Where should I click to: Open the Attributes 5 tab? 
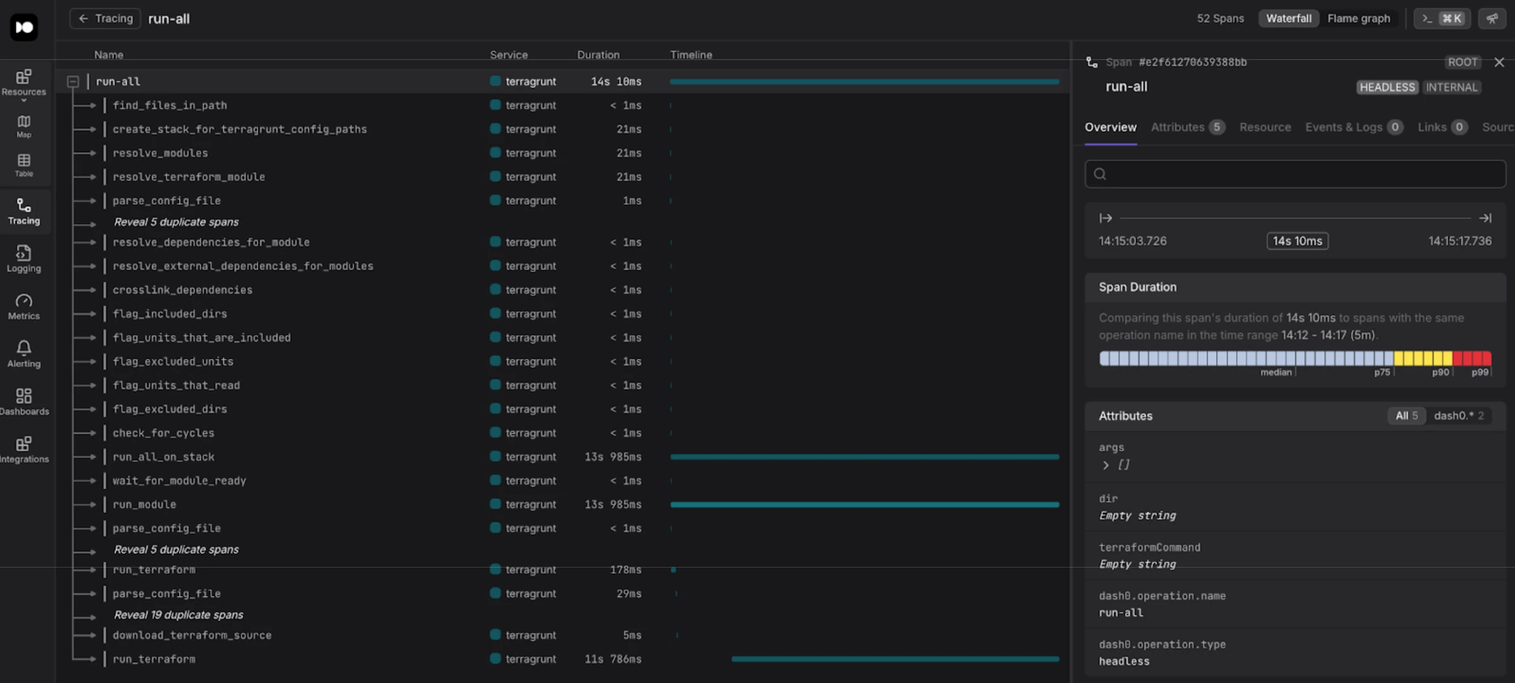point(1187,127)
